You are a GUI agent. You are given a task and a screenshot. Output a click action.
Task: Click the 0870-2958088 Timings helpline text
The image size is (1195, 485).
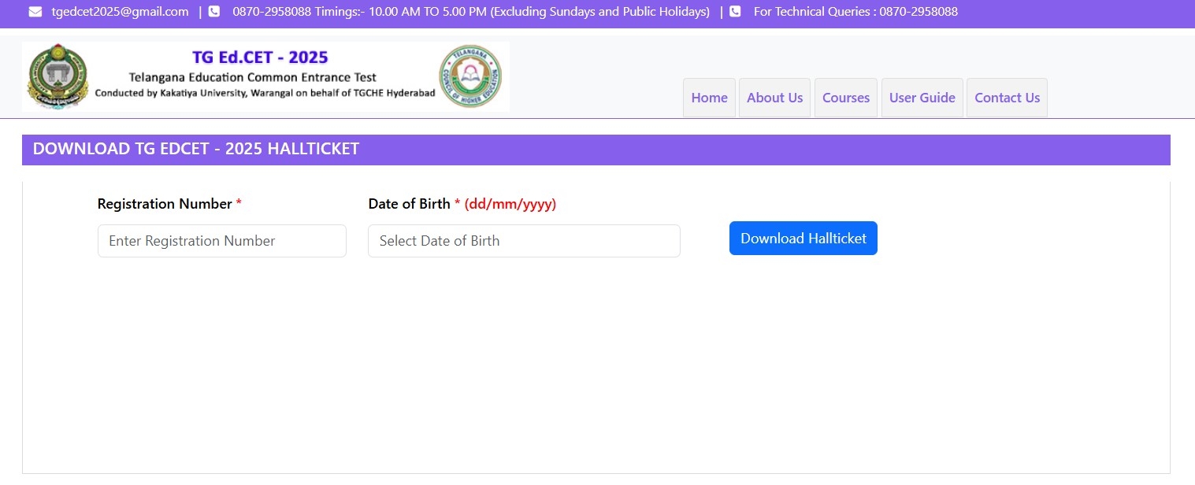(471, 12)
